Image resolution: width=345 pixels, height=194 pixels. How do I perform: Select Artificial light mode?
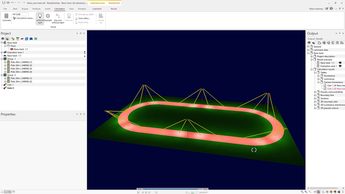pyautogui.click(x=40, y=19)
